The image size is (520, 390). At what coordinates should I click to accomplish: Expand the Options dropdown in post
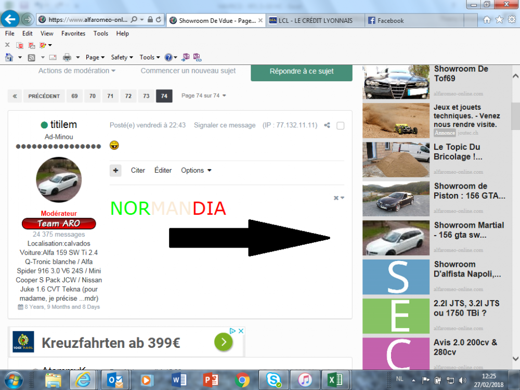(196, 171)
